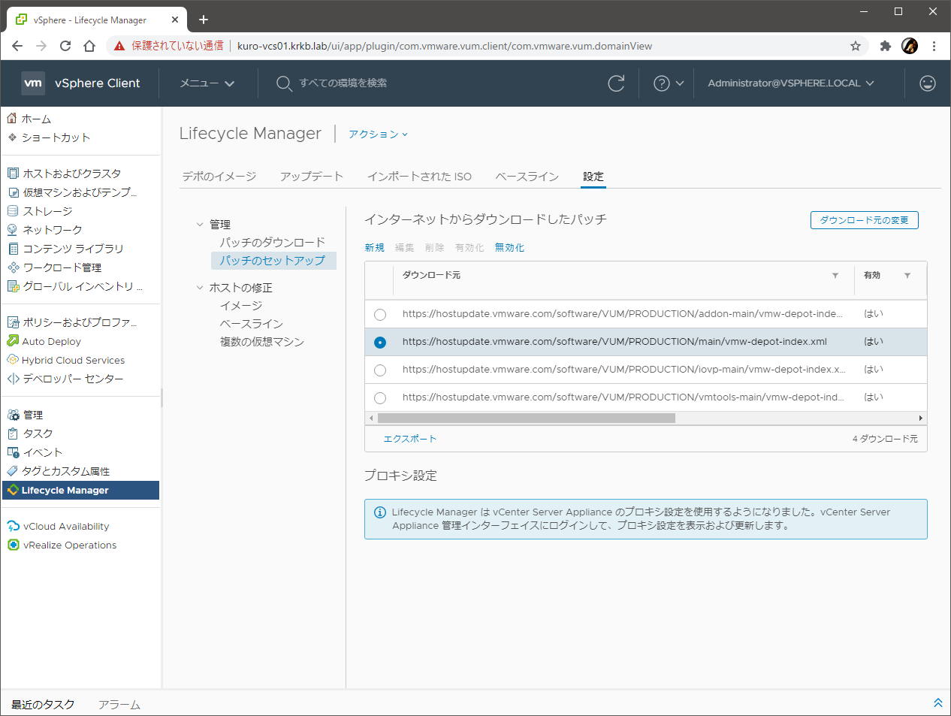The width and height of the screenshot is (951, 716).
Task: Open the help question mark icon
Action: pyautogui.click(x=661, y=83)
